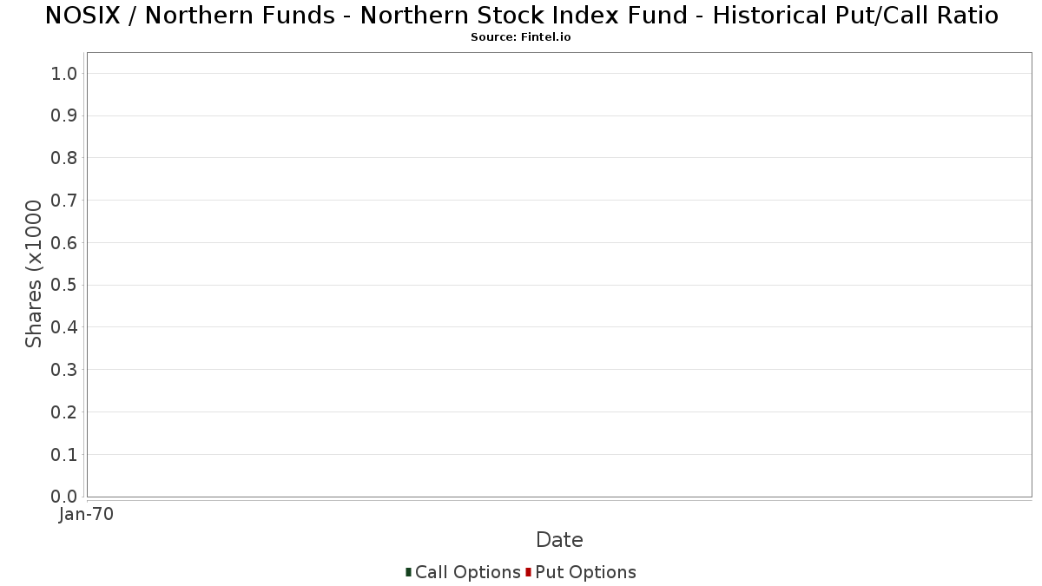Click the 0.9 y-axis tick label
1042x586 pixels.
pos(65,115)
